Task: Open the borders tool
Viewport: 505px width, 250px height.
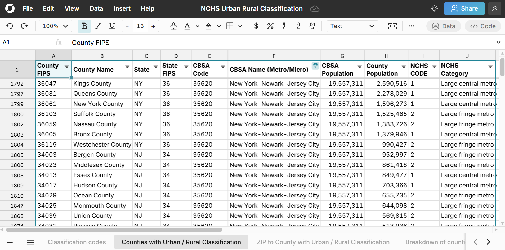Action: click(230, 26)
